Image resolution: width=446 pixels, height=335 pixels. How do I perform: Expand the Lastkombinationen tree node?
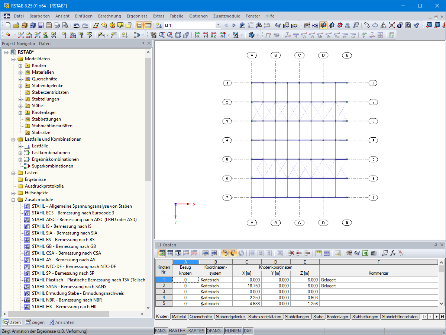coord(20,153)
